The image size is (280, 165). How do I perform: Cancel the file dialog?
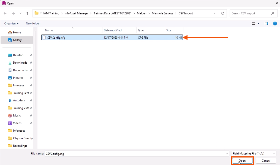[266, 161]
